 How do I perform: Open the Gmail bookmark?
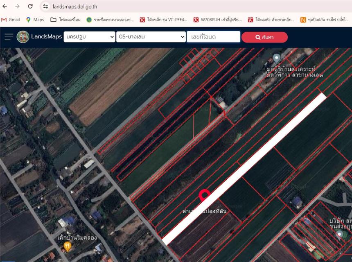pyautogui.click(x=11, y=20)
